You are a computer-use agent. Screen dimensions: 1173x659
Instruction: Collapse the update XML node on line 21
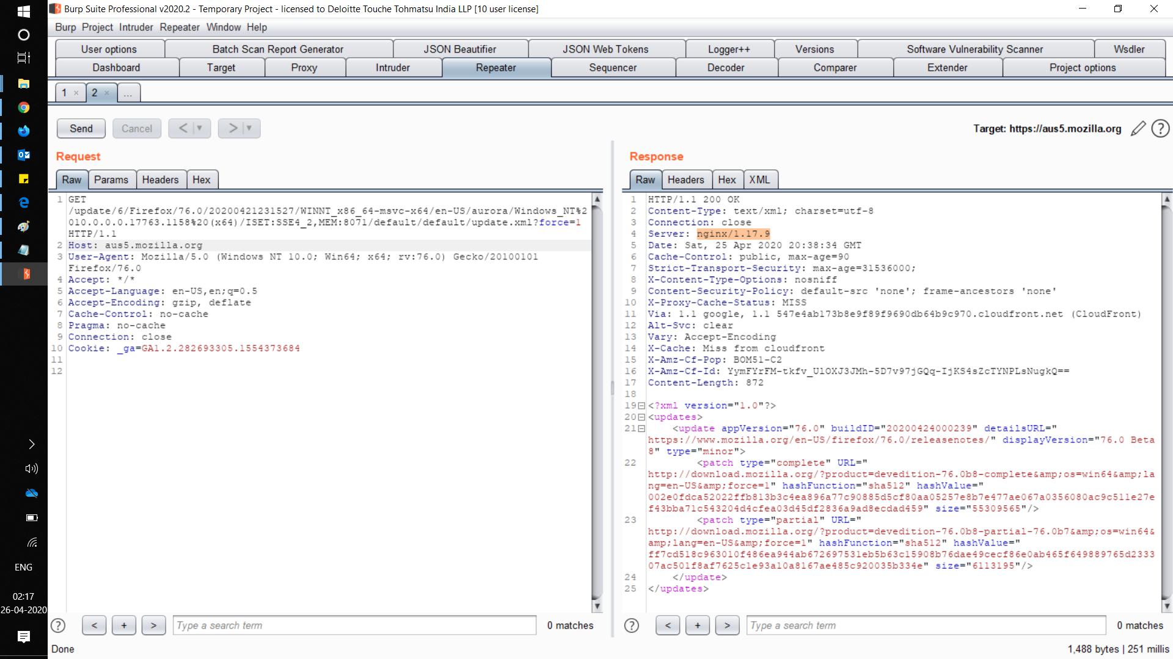coord(641,429)
